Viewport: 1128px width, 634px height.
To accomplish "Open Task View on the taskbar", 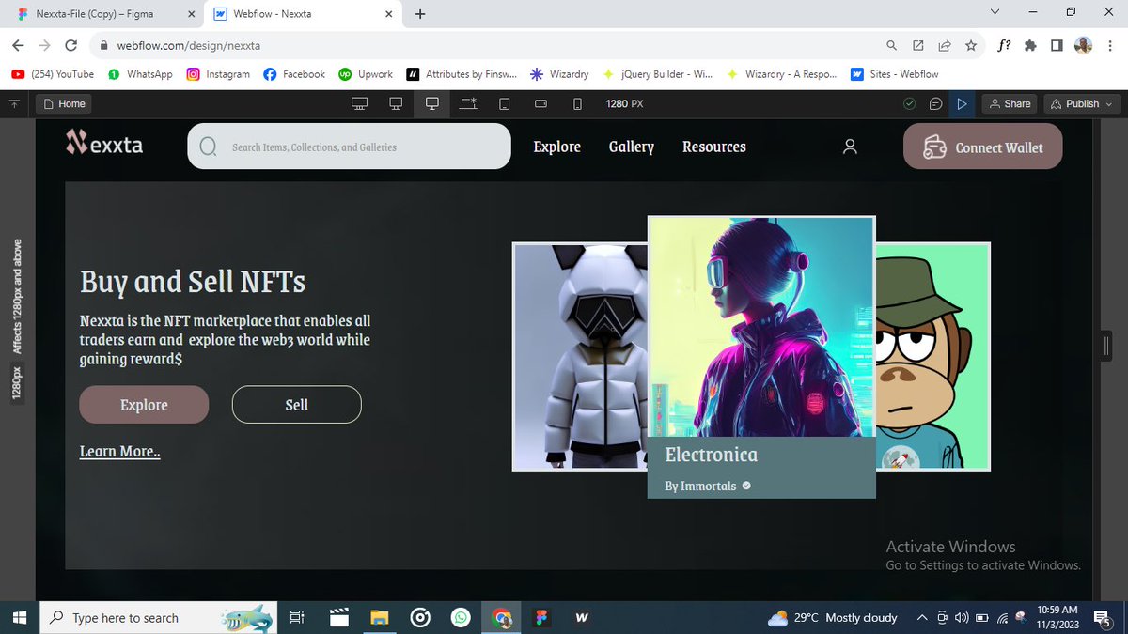I will click(296, 618).
